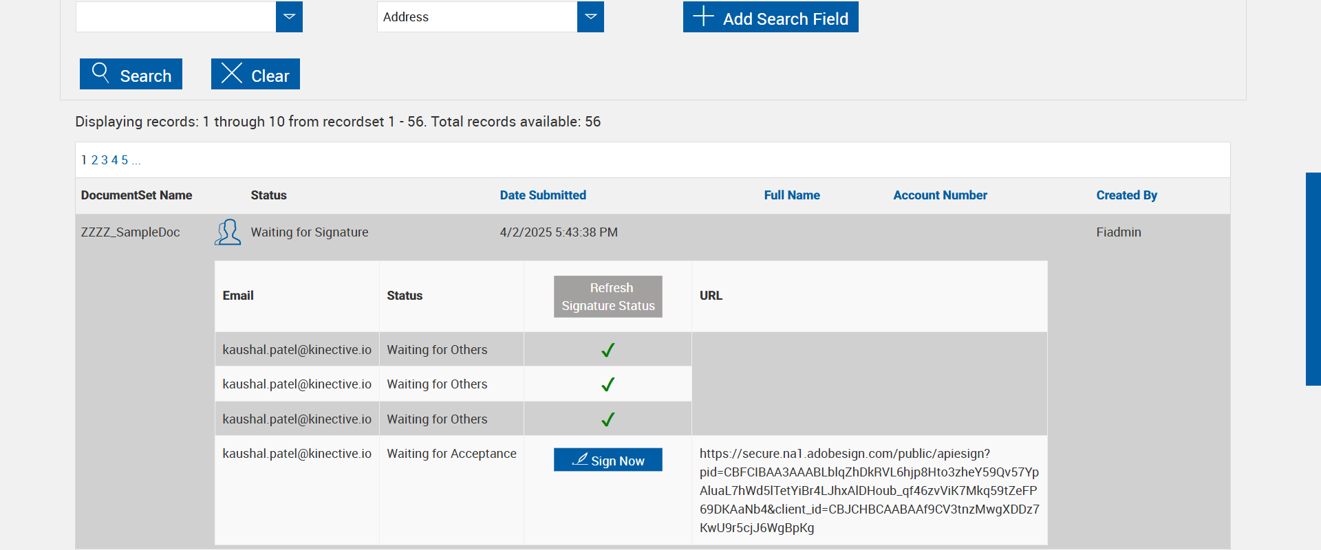Click the Add Search Field button label
1321x550 pixels.
pyautogui.click(x=785, y=19)
